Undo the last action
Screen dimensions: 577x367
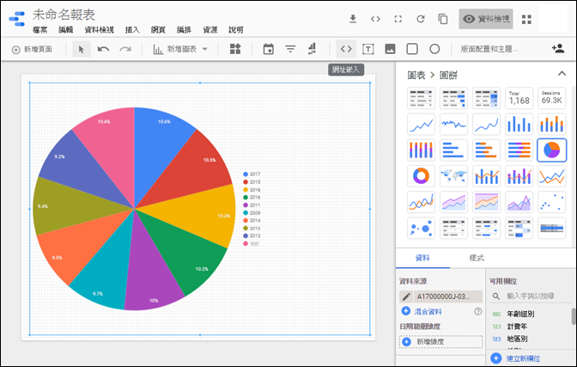103,49
